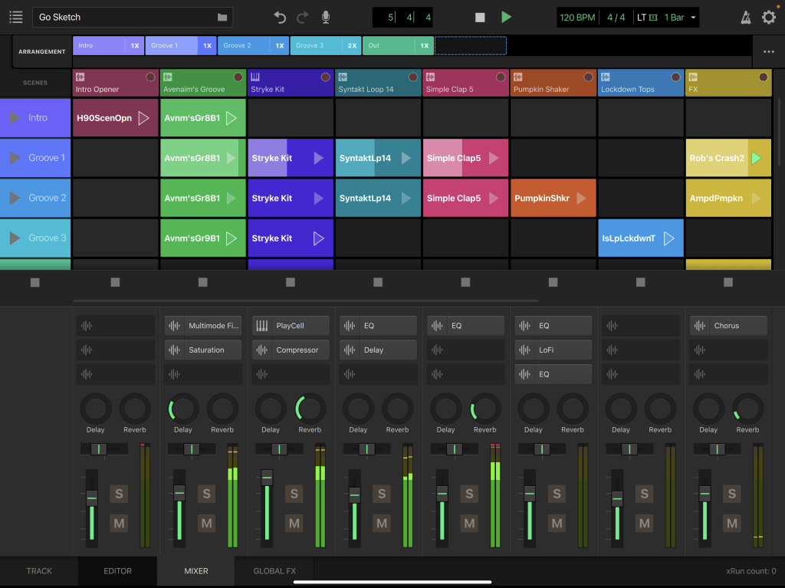
Task: Mute the Stryke Kit mixer channel
Action: coord(294,524)
